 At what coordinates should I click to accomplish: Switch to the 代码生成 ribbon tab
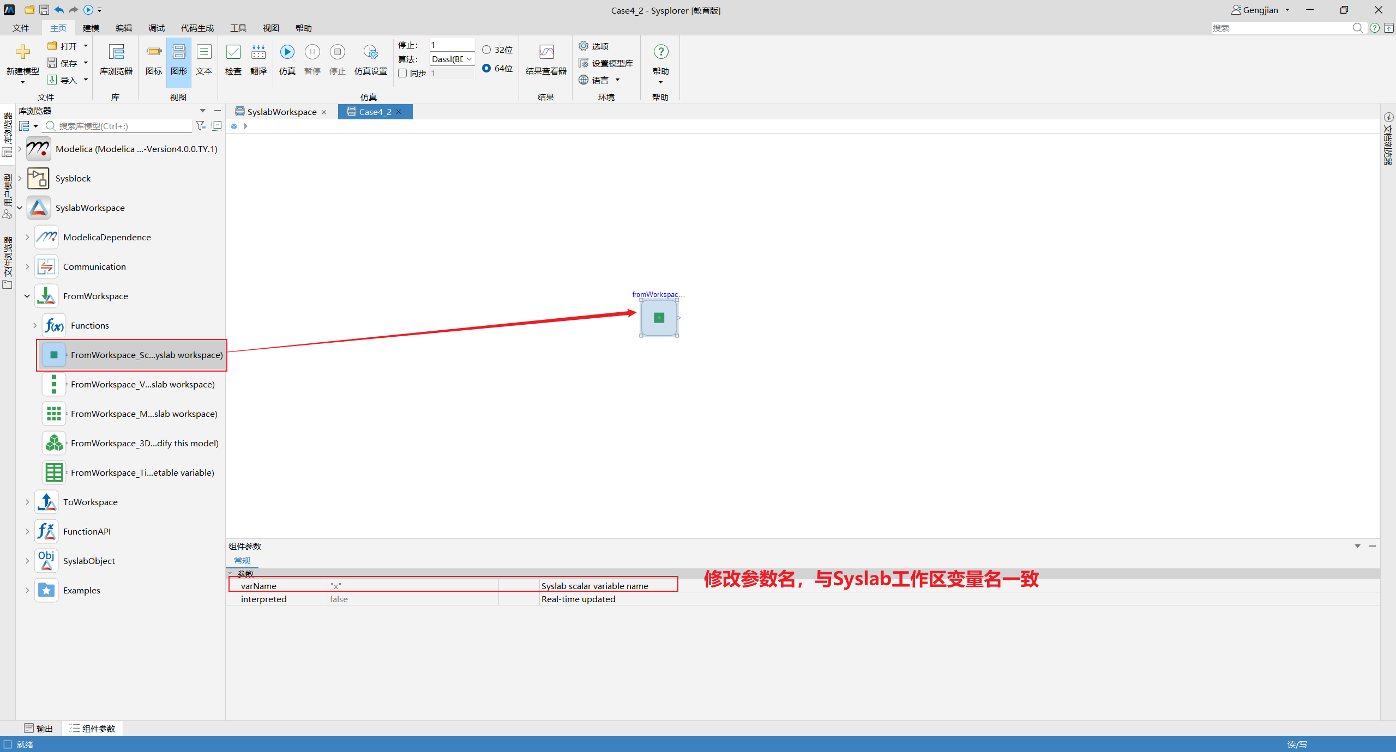(x=197, y=28)
